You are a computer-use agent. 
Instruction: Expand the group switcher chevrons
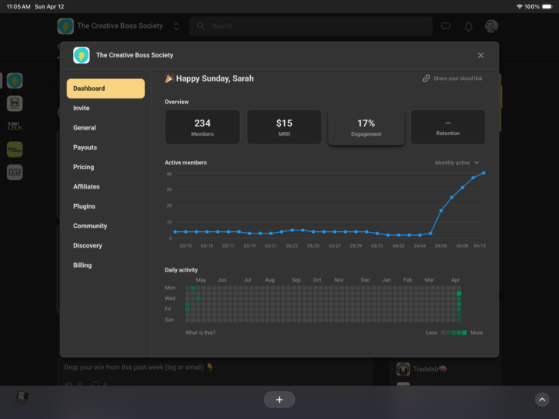click(176, 26)
